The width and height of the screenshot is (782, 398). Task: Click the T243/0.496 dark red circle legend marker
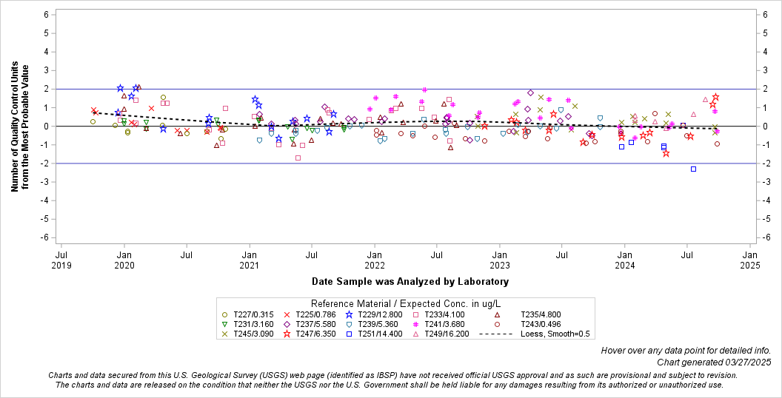tap(497, 324)
